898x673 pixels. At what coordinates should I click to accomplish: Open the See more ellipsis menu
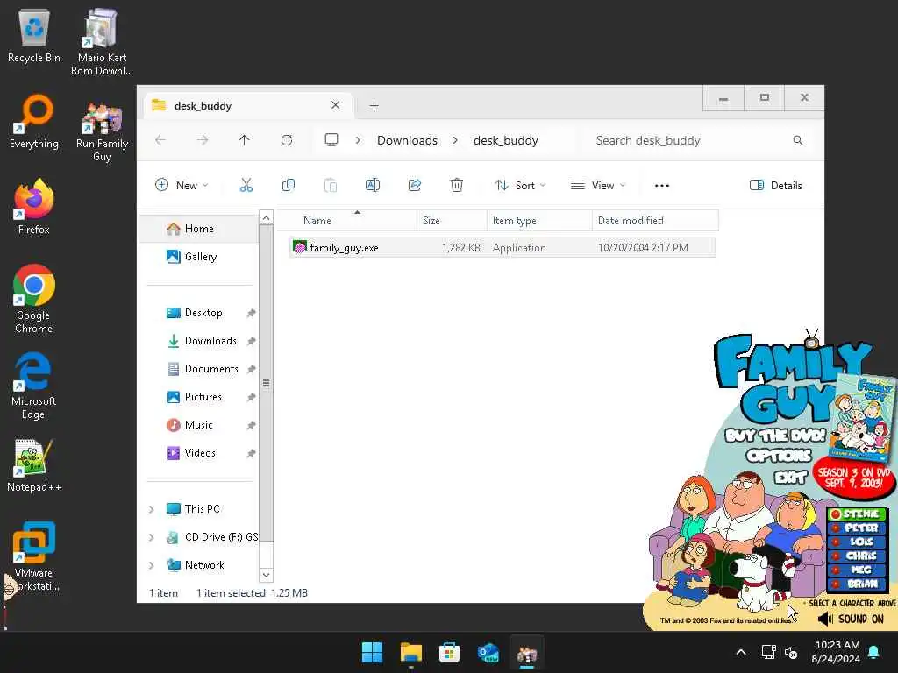pos(662,186)
